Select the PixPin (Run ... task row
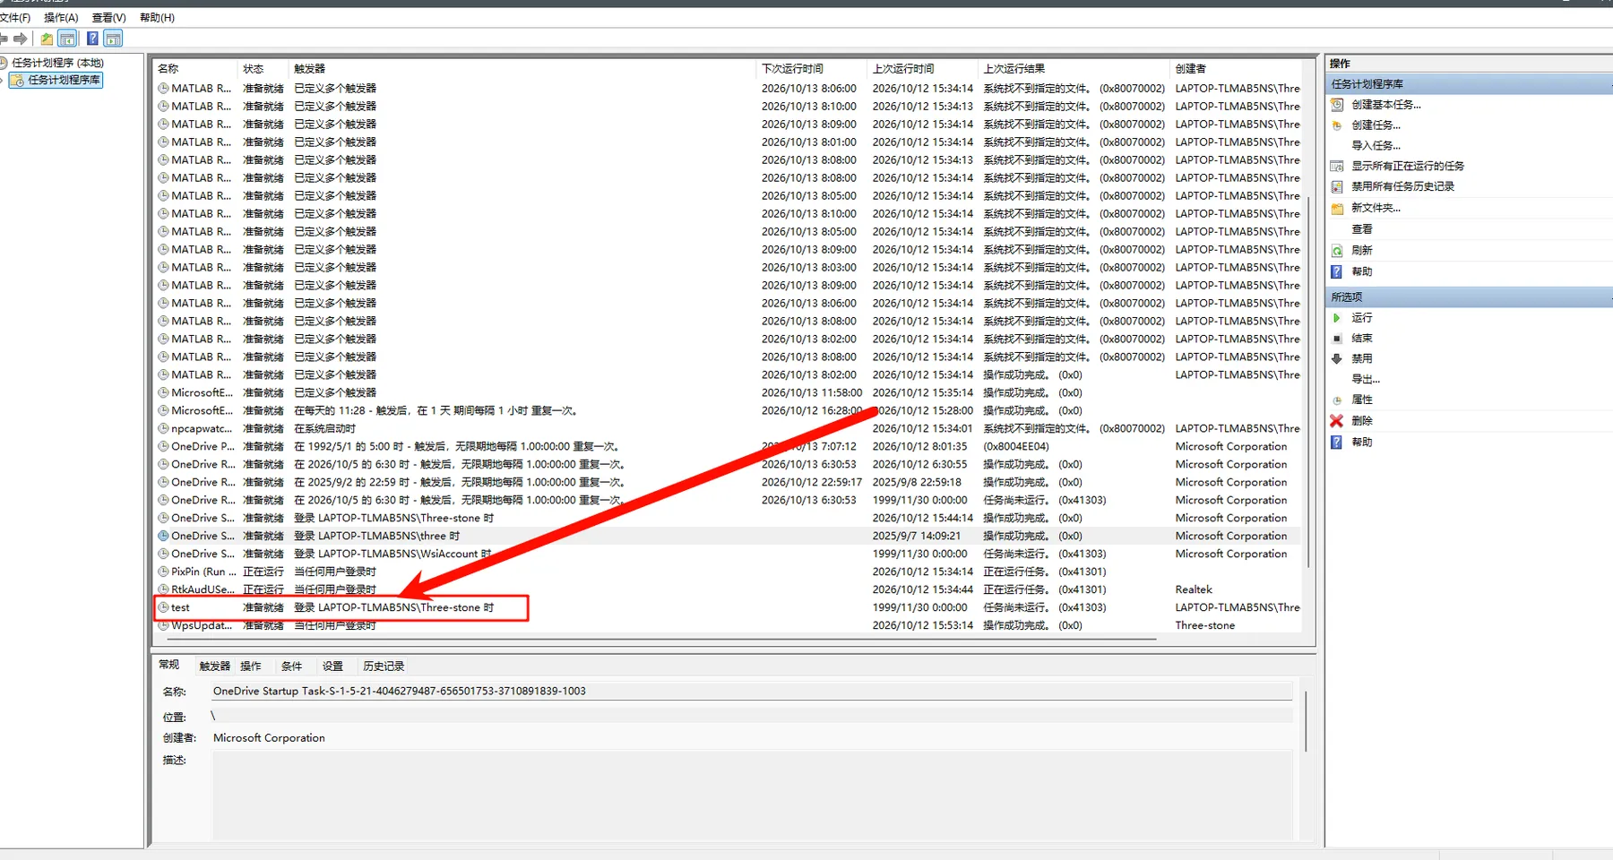This screenshot has width=1613, height=860. 728,572
